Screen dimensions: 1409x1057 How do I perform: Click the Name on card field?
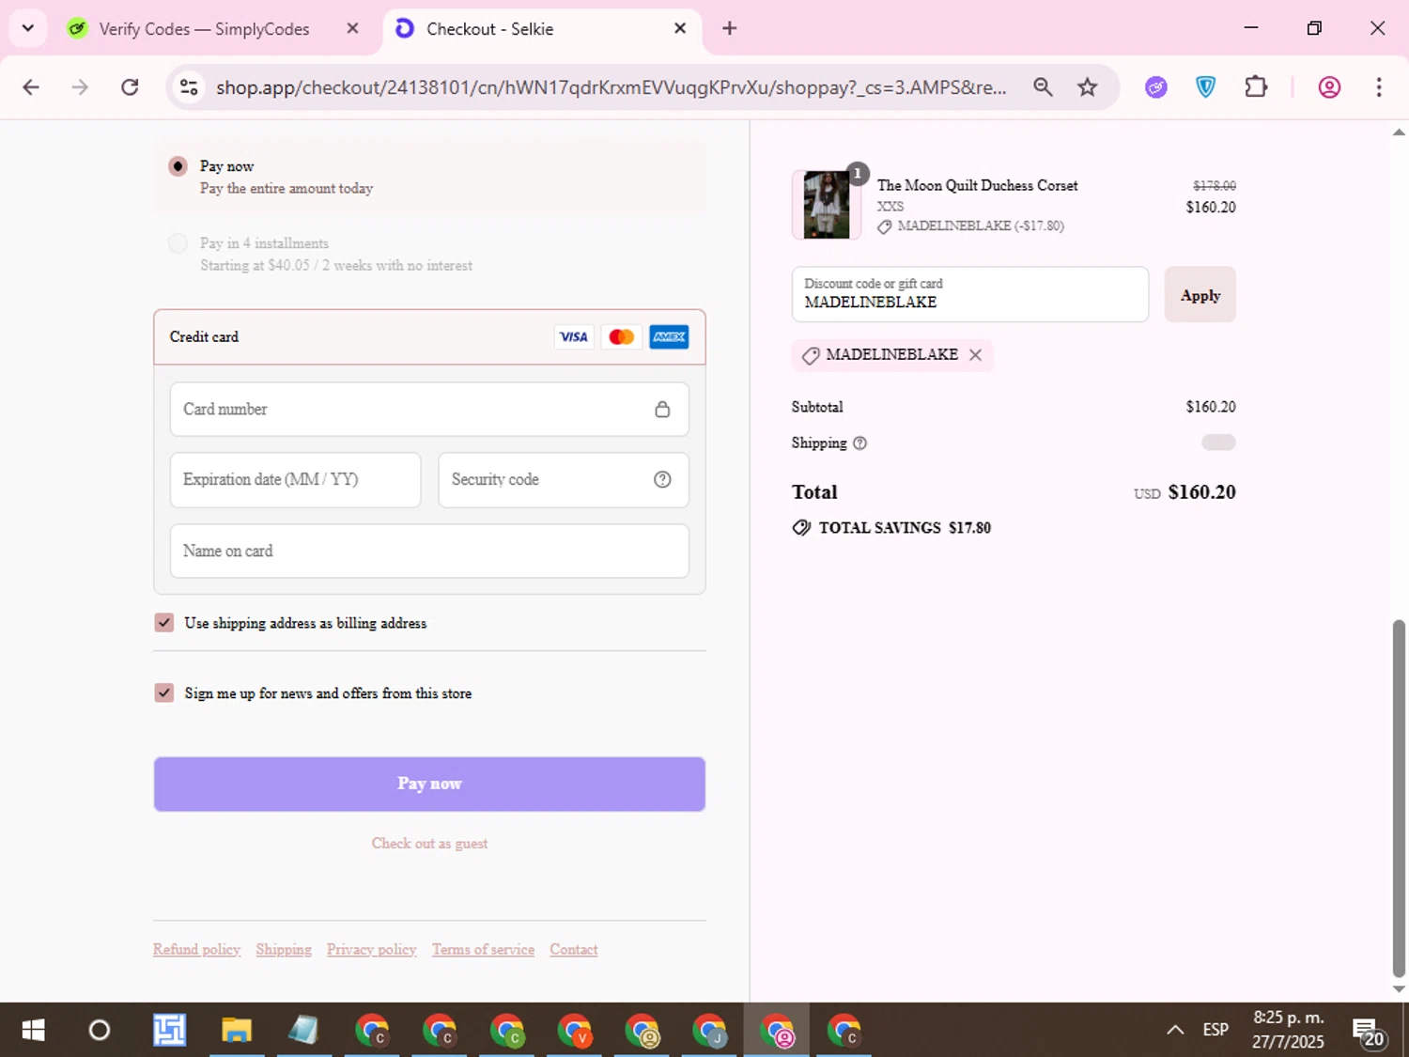click(x=429, y=551)
